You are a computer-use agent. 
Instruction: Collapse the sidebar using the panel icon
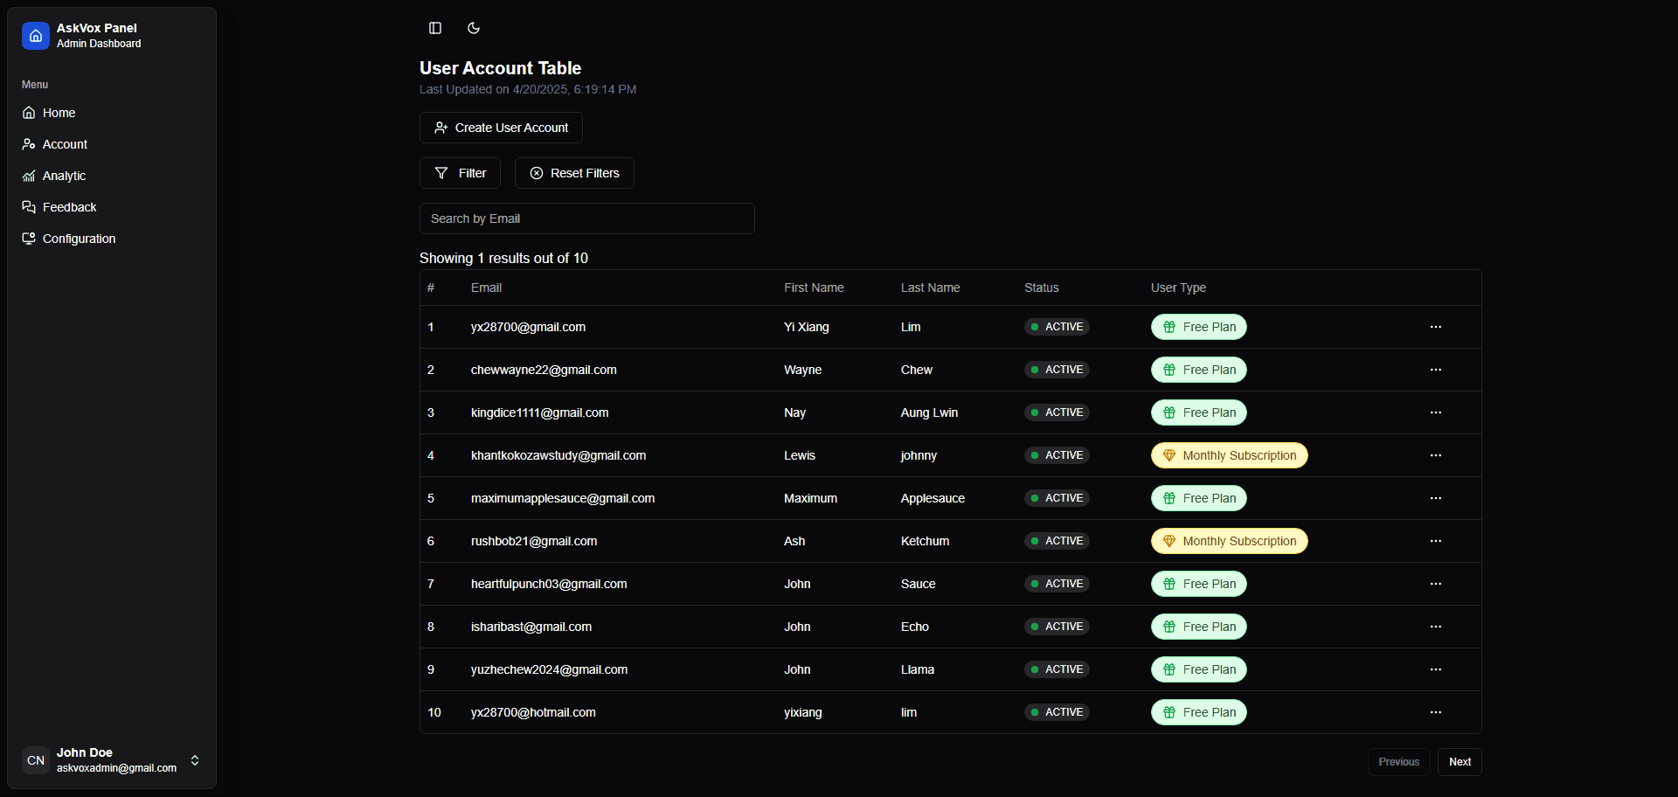pos(434,28)
